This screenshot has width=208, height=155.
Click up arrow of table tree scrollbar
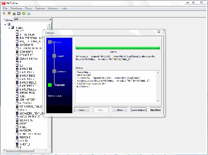(49, 25)
